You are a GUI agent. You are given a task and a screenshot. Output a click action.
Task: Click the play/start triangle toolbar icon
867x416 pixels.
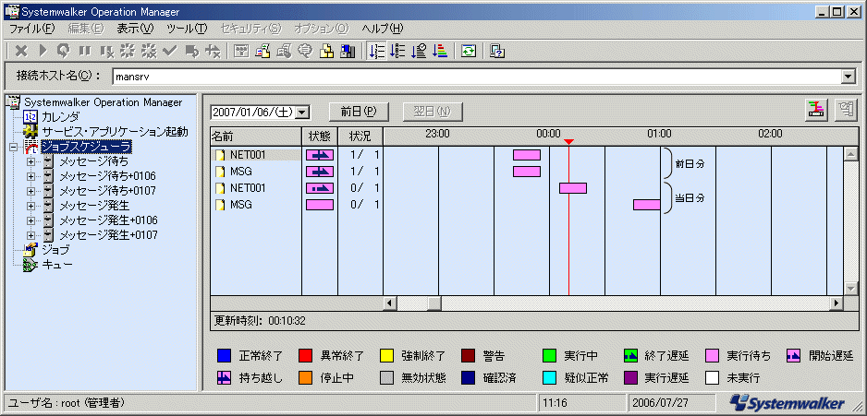43,52
